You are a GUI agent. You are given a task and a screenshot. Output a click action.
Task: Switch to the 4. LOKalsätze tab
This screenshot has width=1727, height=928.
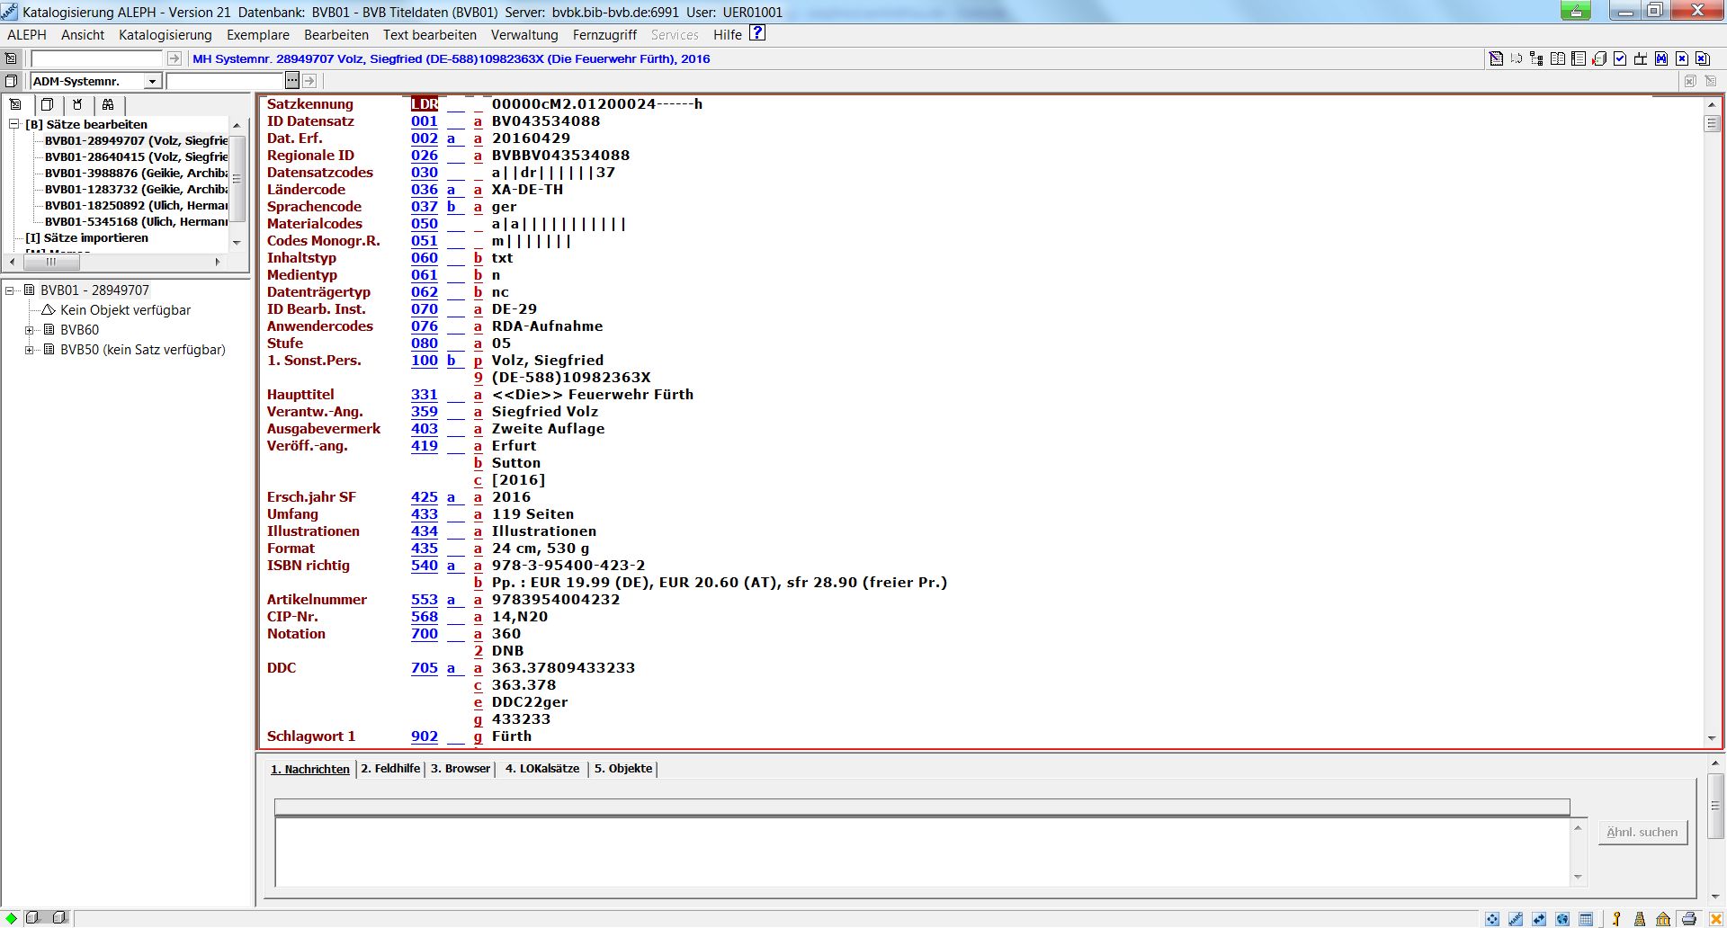pyautogui.click(x=541, y=769)
